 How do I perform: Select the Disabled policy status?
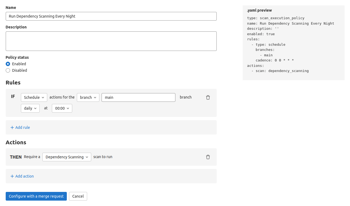click(8, 70)
